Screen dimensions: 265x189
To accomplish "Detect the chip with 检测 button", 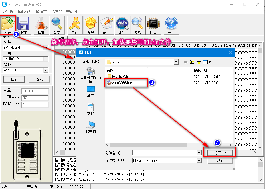I will [14, 79].
